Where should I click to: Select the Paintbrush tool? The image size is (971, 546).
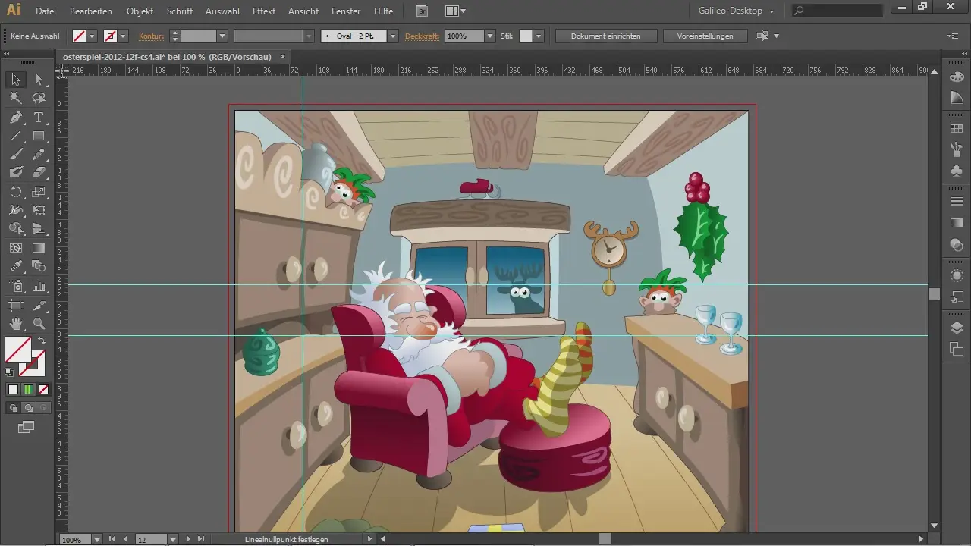(x=16, y=154)
